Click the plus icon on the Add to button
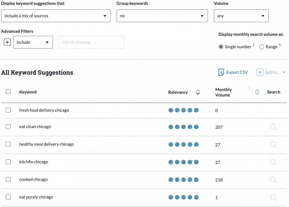This screenshot has width=289, height=207. point(260,72)
